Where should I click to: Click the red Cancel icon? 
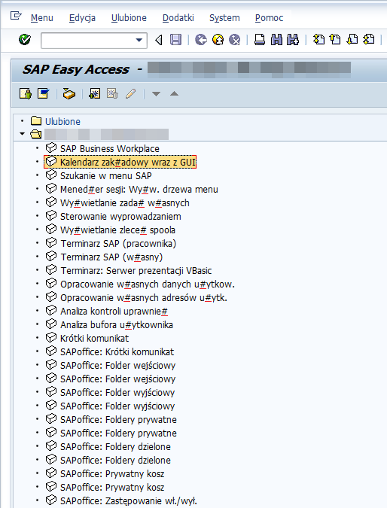pyautogui.click(x=234, y=40)
